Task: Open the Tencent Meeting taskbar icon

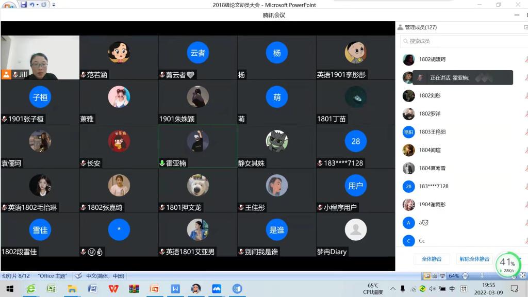Action: coord(217,289)
